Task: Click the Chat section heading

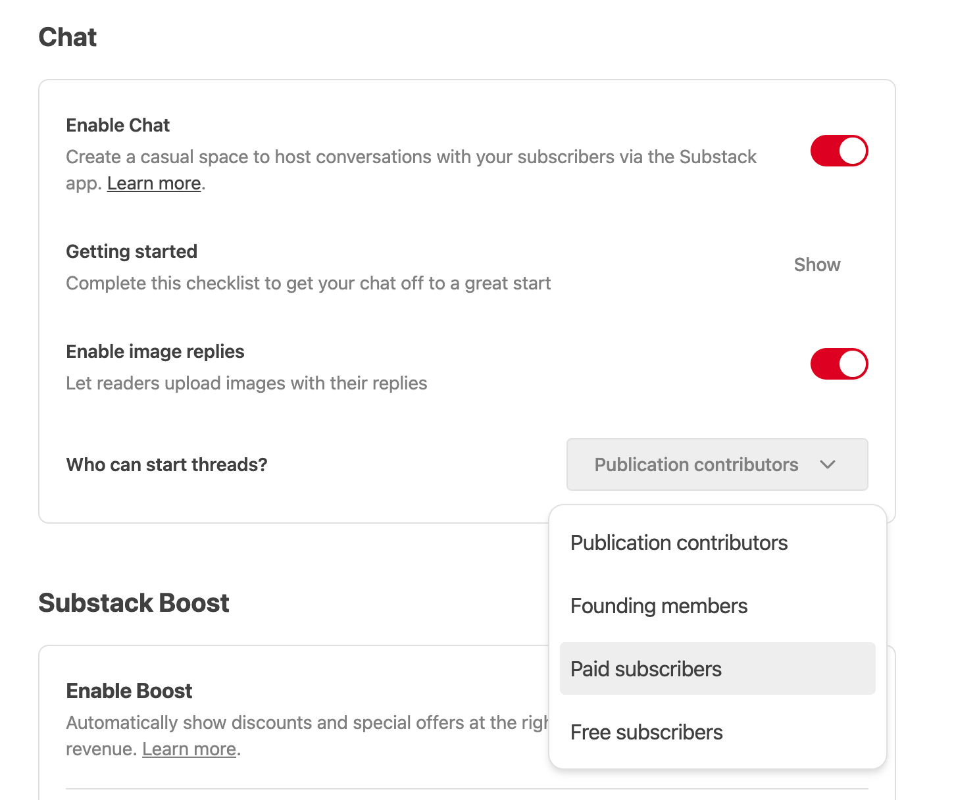Action: 68,37
